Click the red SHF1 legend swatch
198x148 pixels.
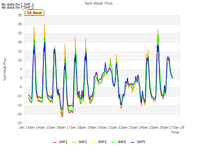point(54,142)
